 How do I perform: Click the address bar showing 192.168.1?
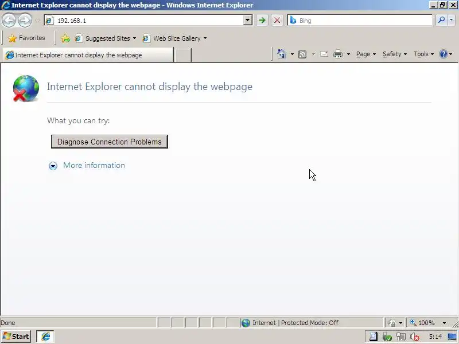tap(148, 21)
